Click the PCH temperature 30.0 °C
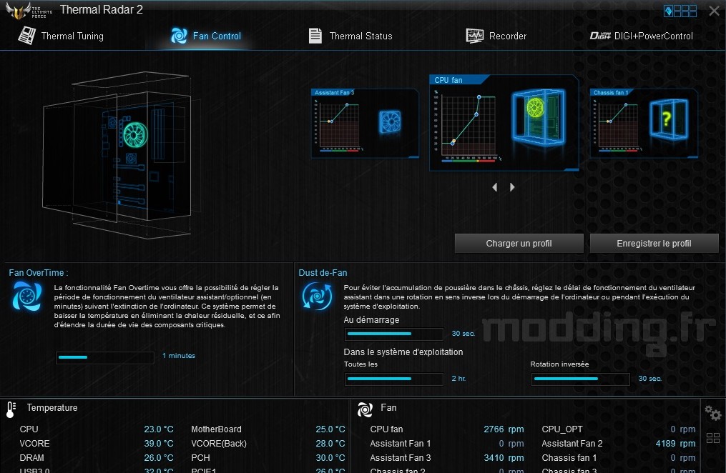 pyautogui.click(x=330, y=458)
